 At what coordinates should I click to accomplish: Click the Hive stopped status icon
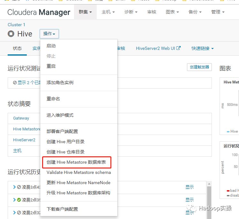pyautogui.click(x=11, y=34)
